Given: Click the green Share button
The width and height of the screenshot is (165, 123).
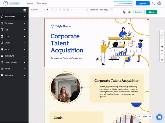Looking at the screenshot, I should point(152,12).
